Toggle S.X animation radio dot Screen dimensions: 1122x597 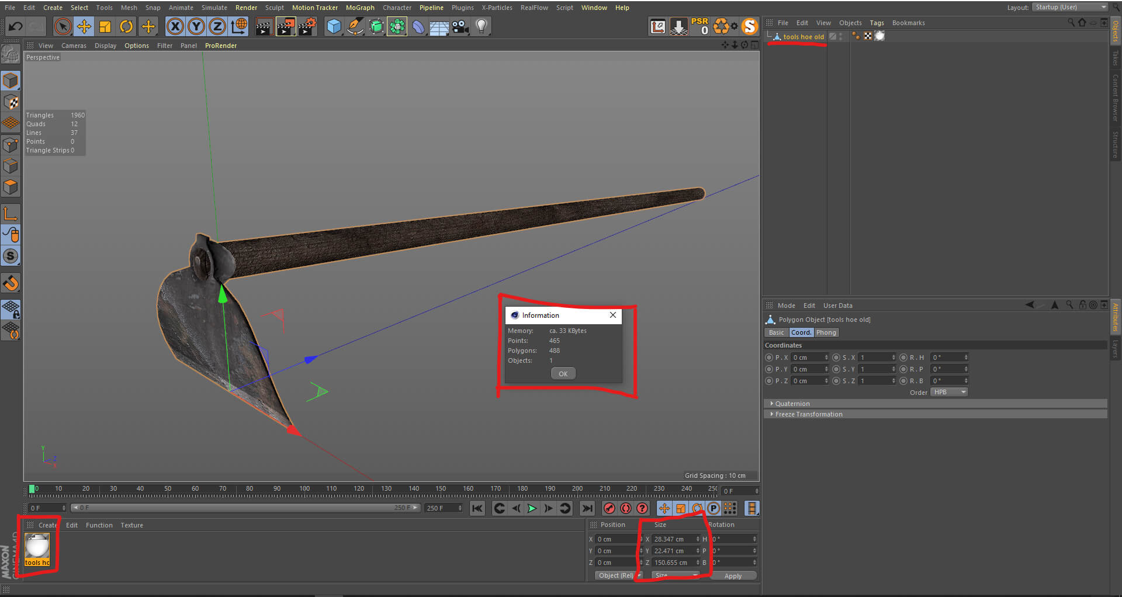point(836,357)
